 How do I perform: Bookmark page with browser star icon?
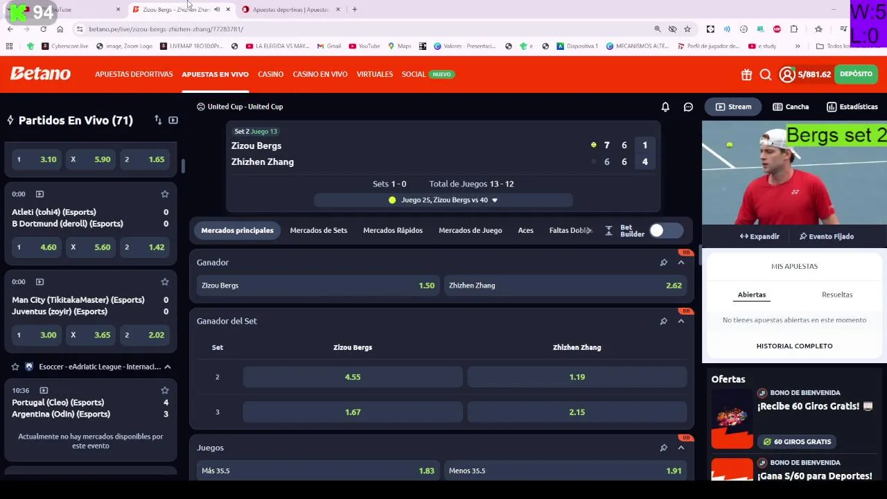tap(687, 29)
